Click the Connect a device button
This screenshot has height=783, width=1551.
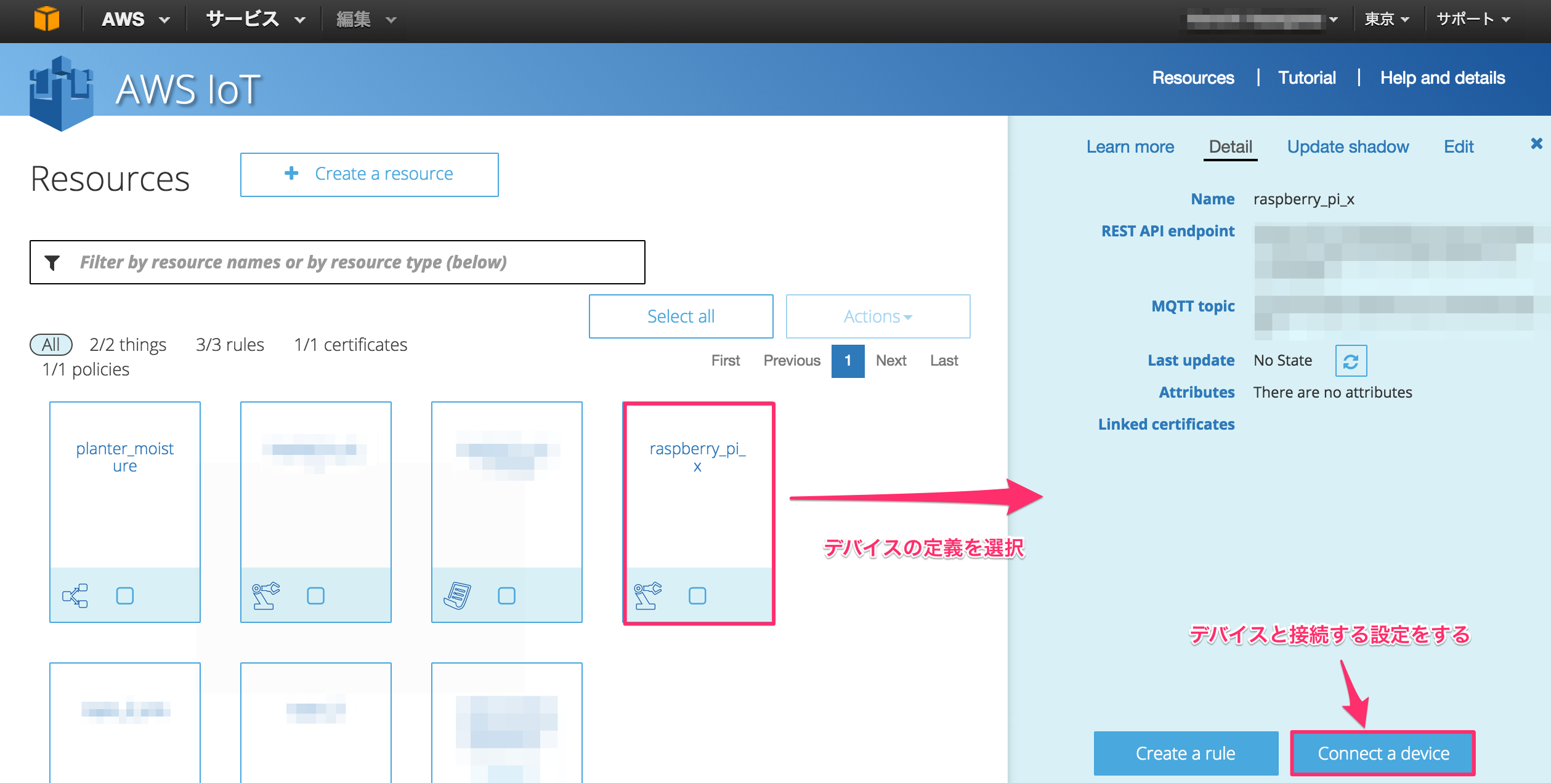pos(1383,753)
